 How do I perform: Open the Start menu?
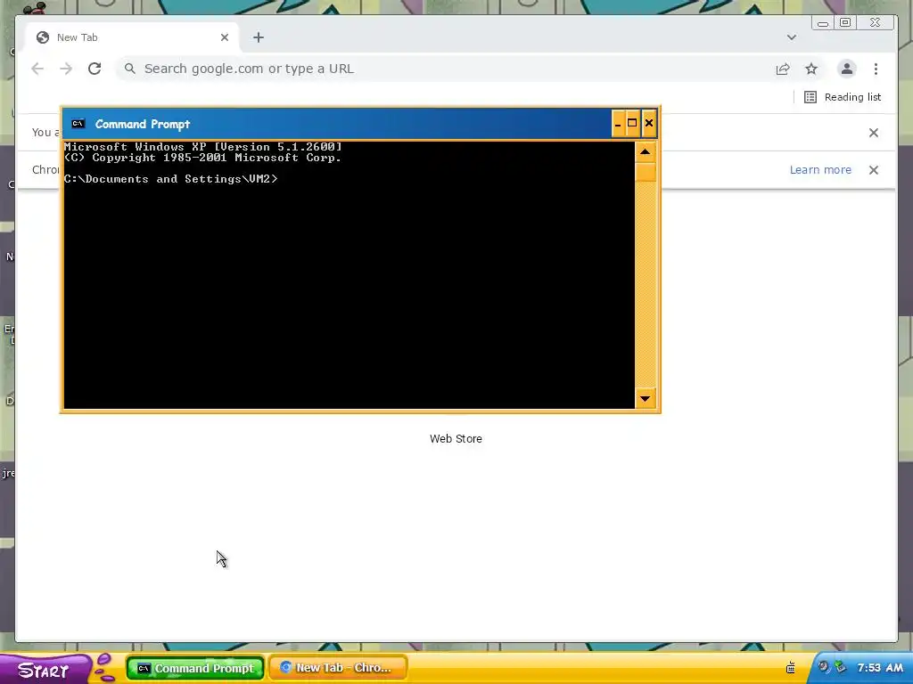pos(45,668)
